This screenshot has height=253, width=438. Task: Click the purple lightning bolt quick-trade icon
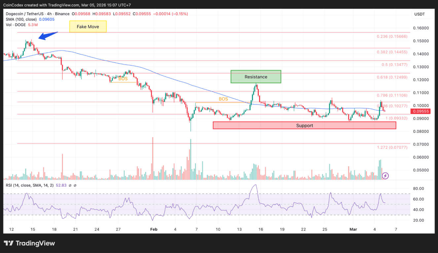pos(385,176)
